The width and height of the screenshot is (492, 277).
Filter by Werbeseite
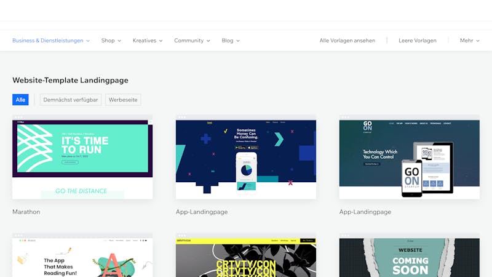click(x=123, y=100)
